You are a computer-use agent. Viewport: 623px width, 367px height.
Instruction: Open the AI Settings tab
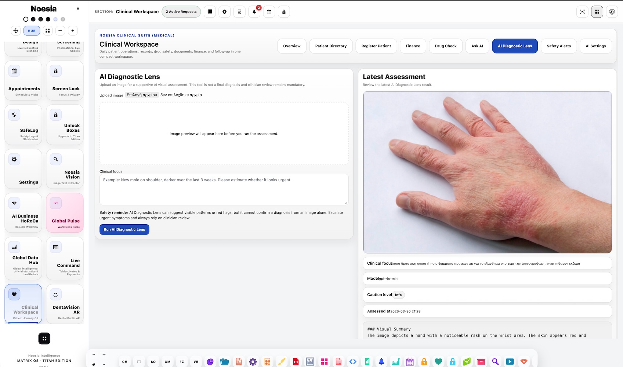[x=596, y=46]
